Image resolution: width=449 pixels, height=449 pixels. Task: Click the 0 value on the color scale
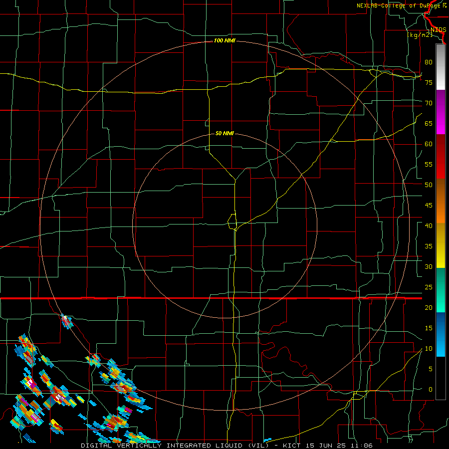(431, 390)
